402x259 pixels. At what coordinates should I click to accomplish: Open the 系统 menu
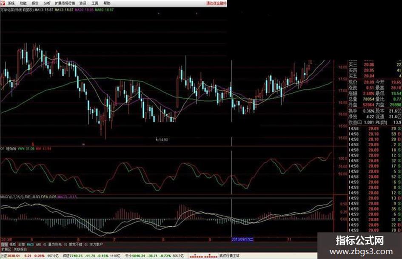(11, 3)
